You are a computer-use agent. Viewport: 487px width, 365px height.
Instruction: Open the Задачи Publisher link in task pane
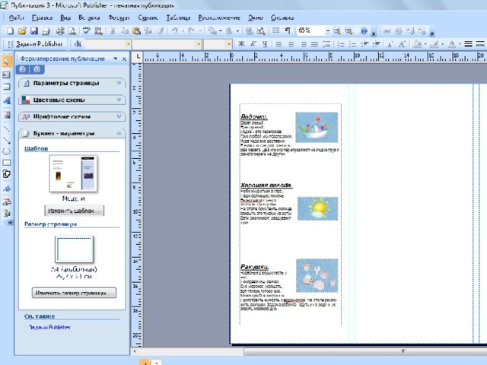click(x=49, y=327)
